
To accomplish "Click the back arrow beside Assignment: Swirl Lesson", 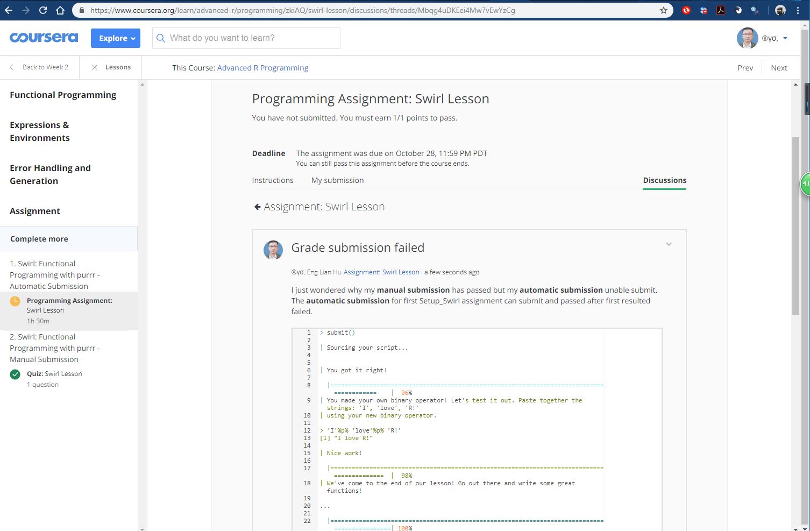I will click(257, 207).
